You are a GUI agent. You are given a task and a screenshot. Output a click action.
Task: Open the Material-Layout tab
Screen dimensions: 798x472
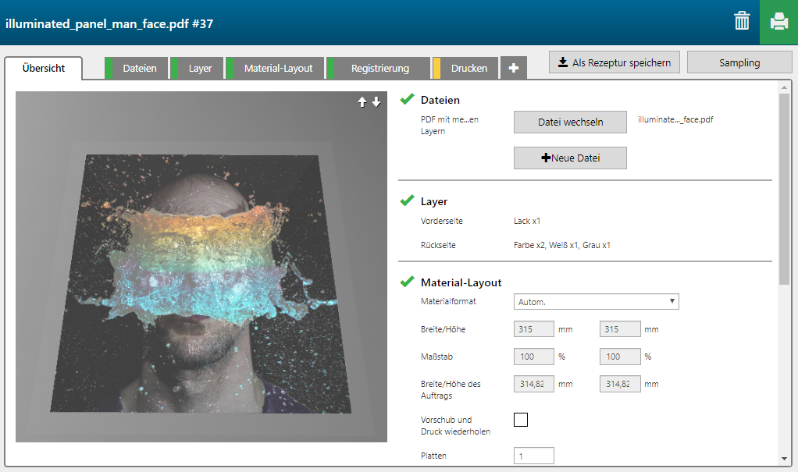click(278, 69)
